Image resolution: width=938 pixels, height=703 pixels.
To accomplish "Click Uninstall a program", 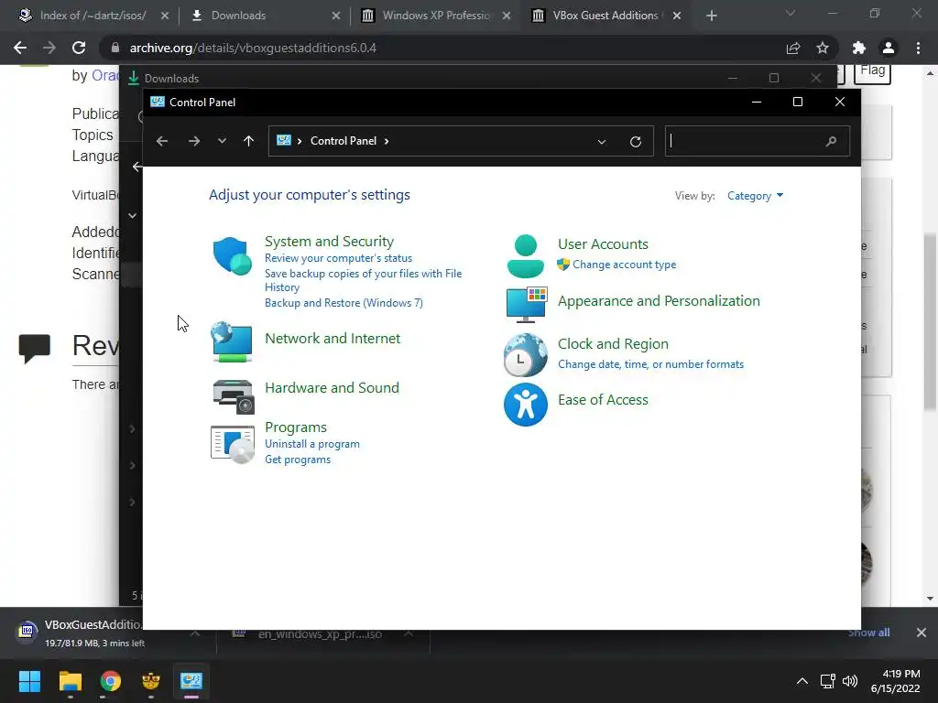I will pos(311,444).
